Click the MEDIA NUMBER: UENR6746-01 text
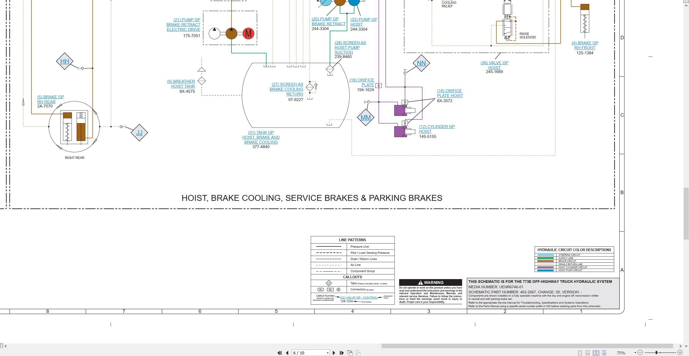Image resolution: width=689 pixels, height=356 pixels. (496, 287)
